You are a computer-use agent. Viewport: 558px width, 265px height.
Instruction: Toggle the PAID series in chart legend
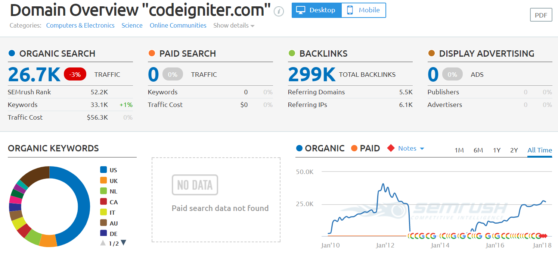click(366, 148)
